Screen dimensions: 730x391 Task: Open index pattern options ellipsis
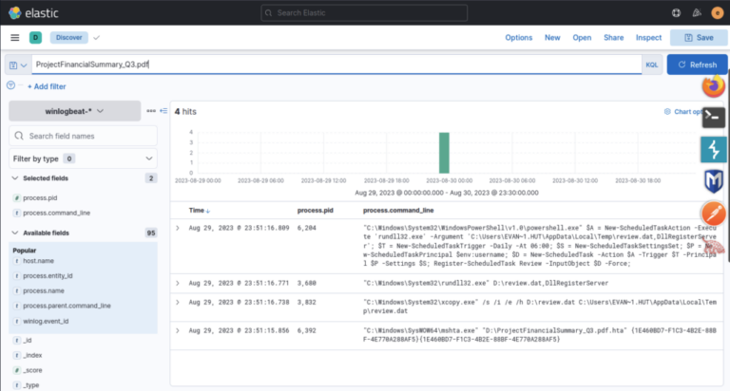150,111
